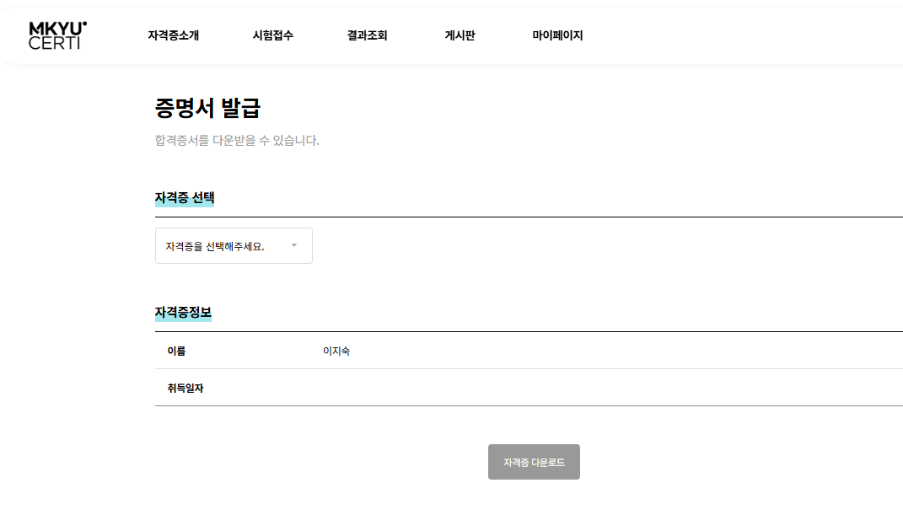Viewport: 903px width, 515px height.
Task: Click the 취득일자 row label
Action: (185, 388)
